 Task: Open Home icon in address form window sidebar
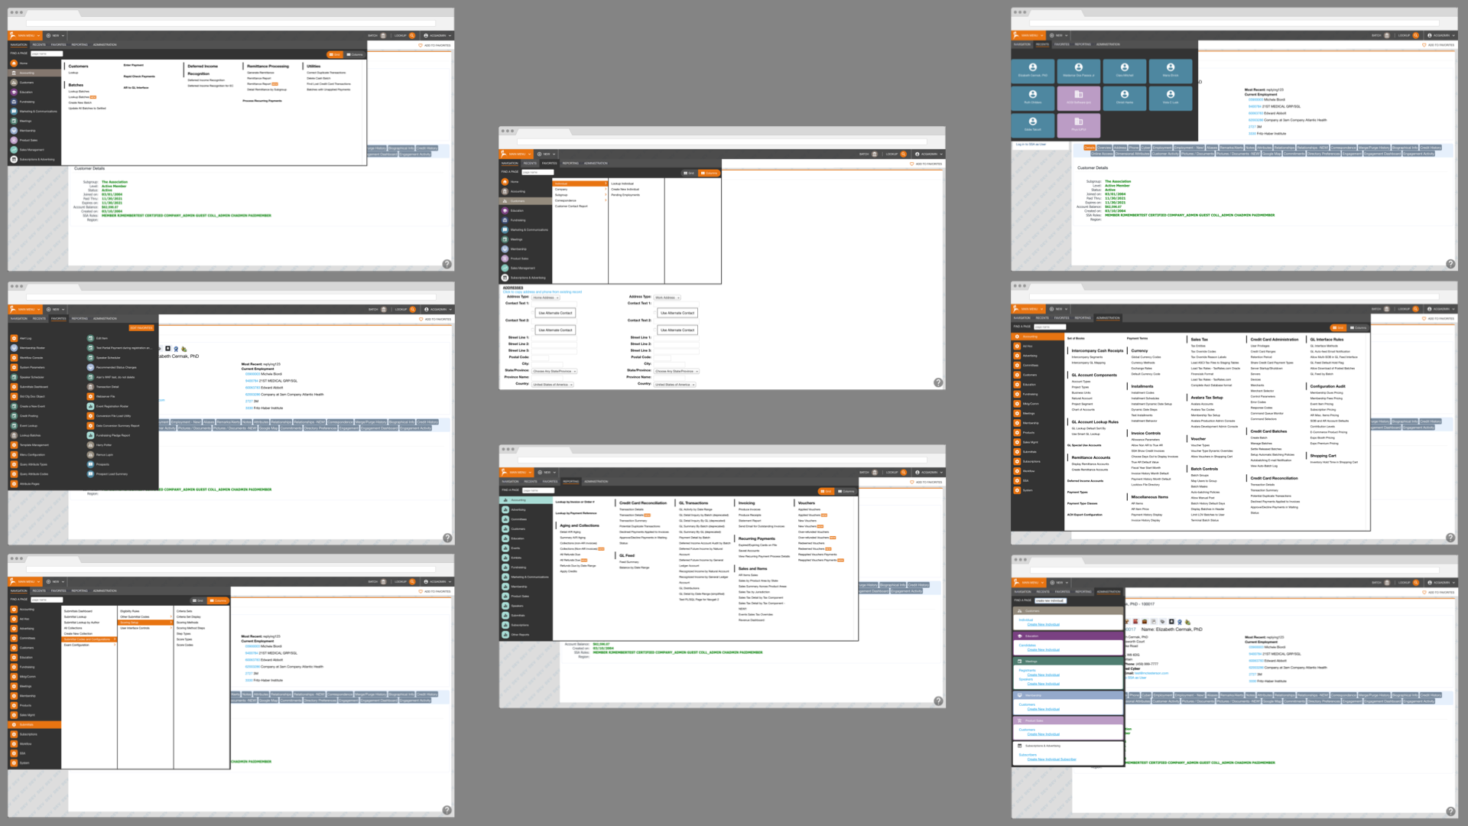coord(505,182)
